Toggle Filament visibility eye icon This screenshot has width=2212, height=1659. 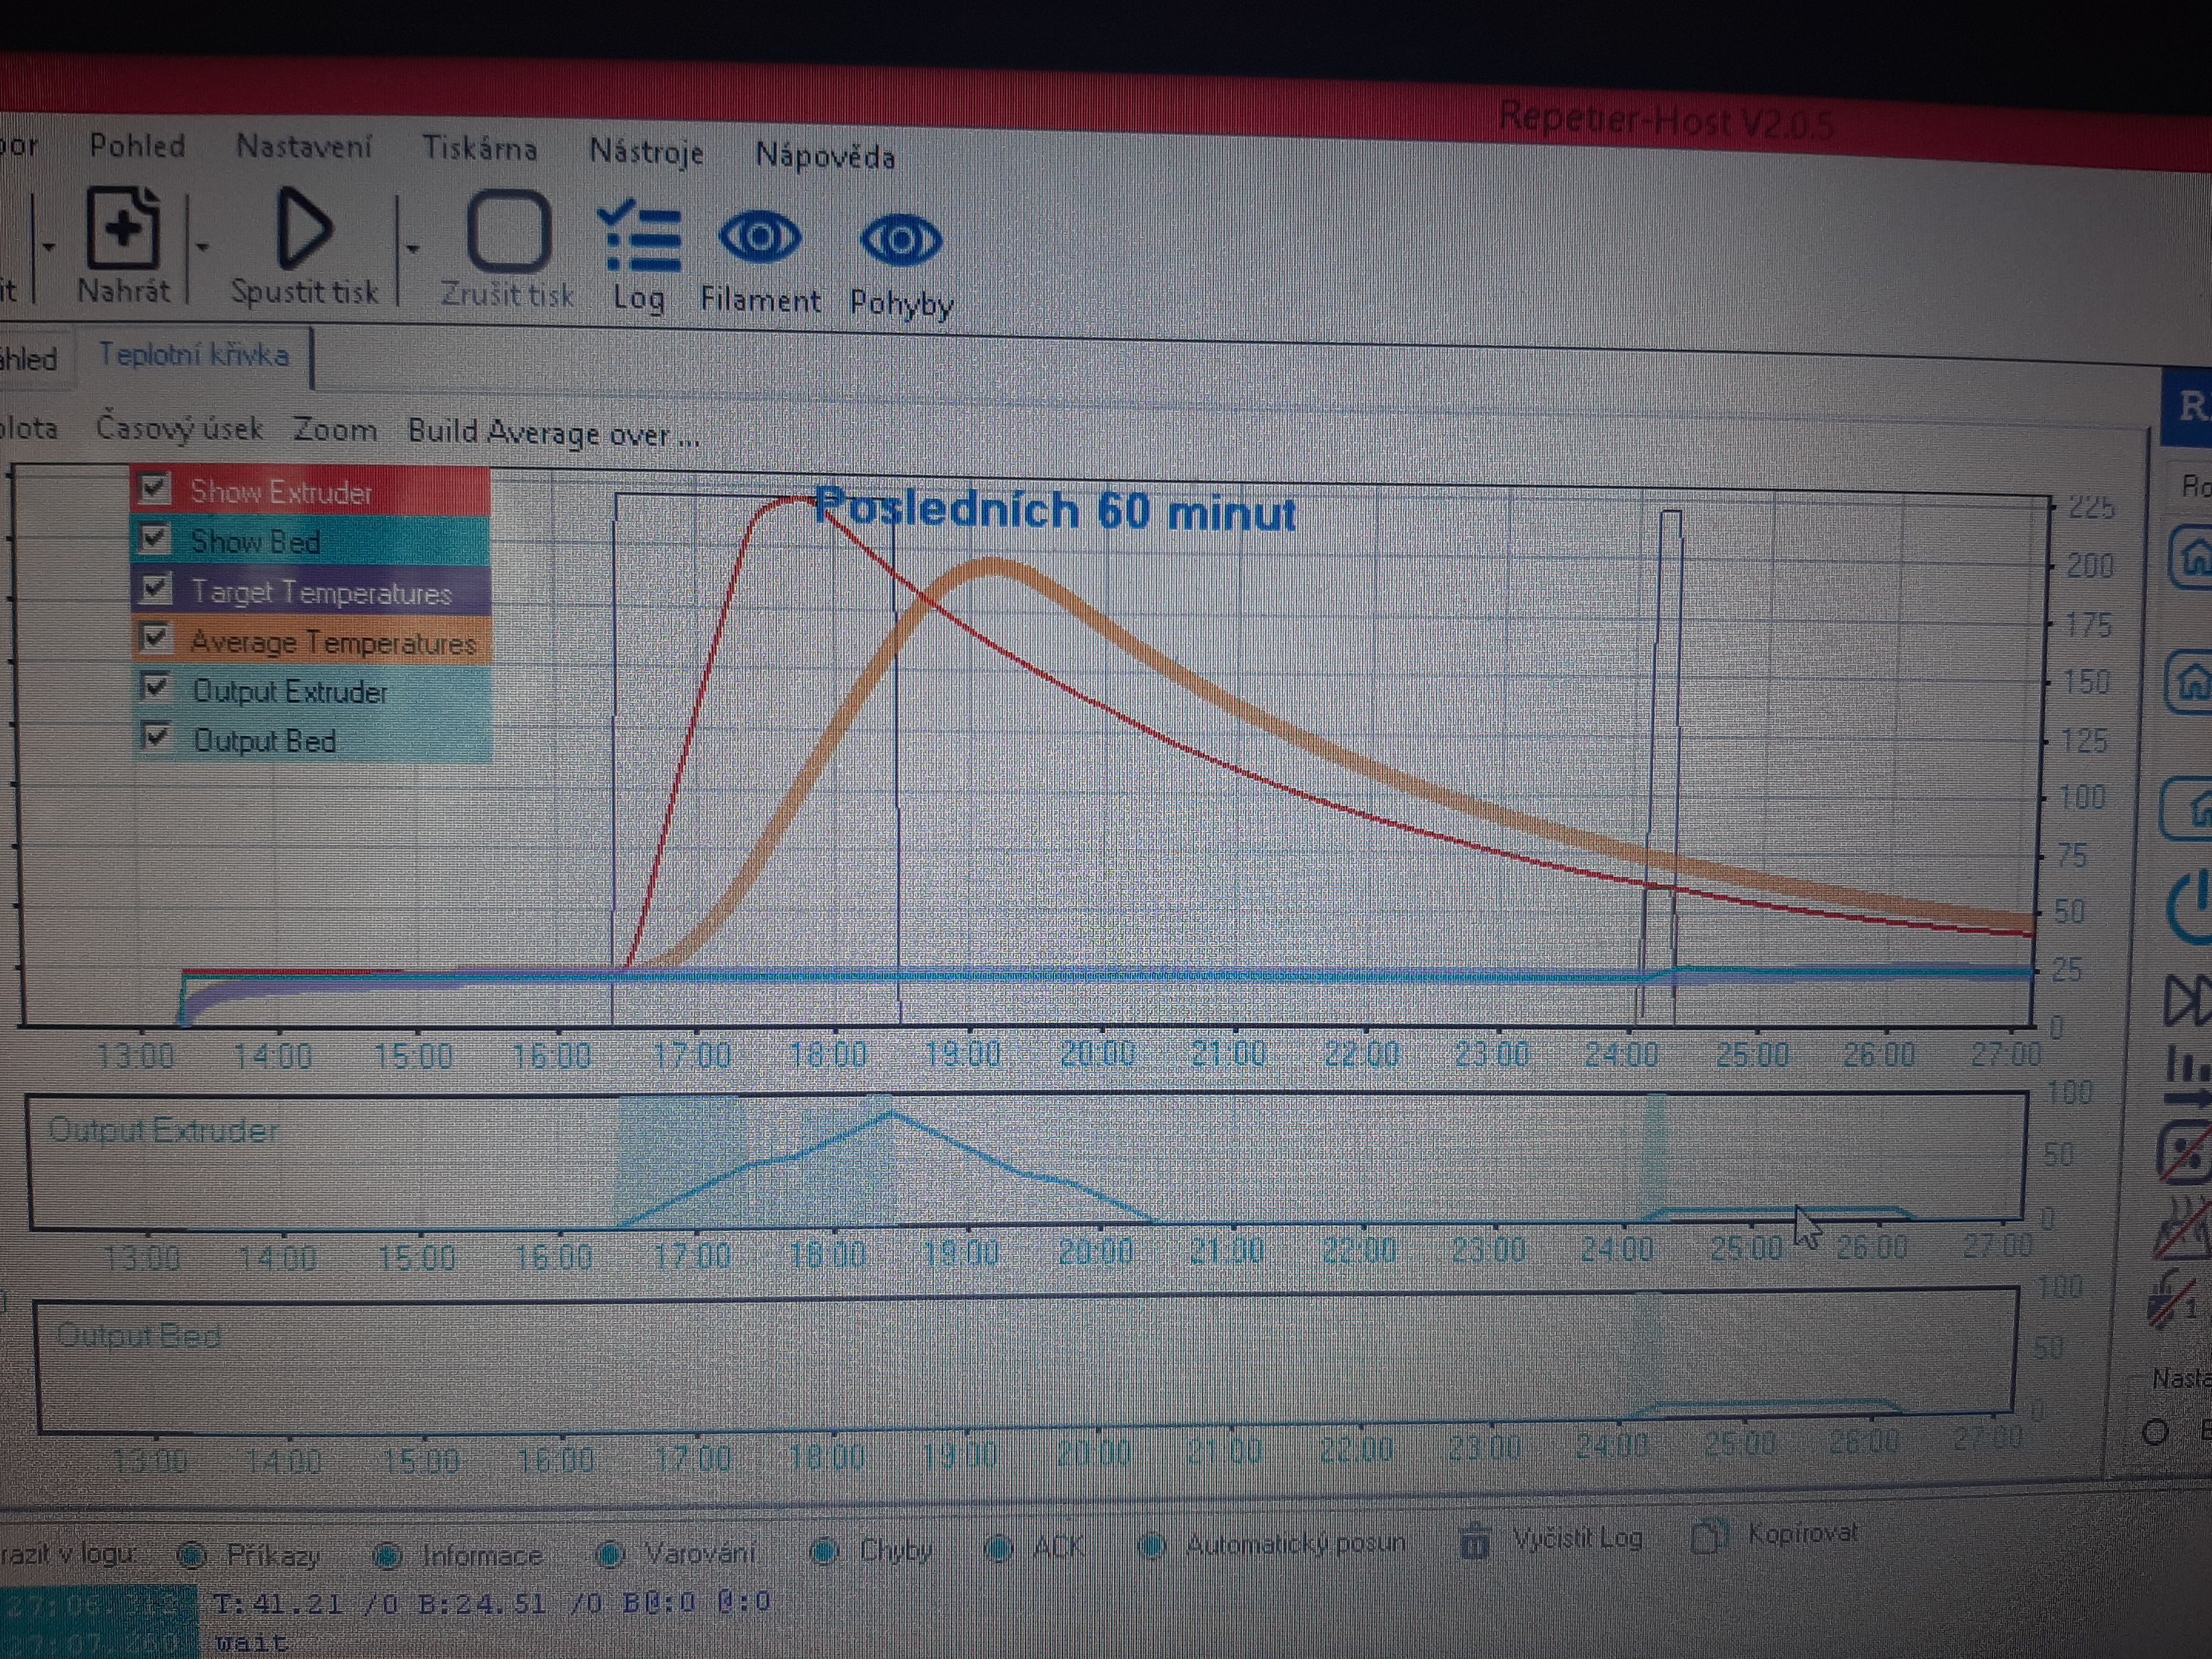[759, 238]
